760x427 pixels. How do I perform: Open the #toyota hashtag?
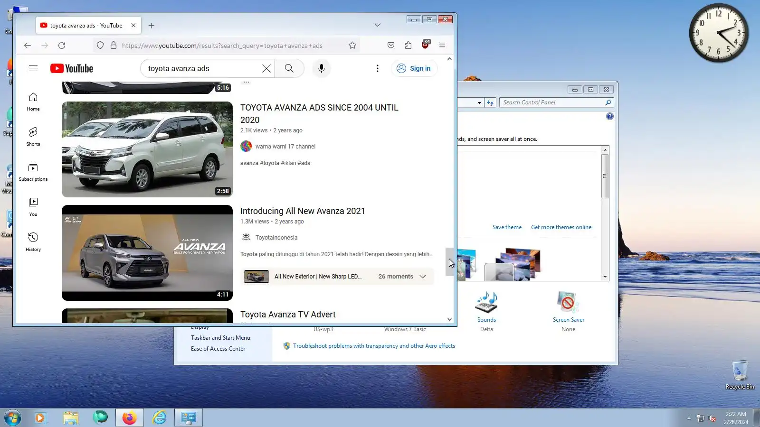[x=269, y=163]
